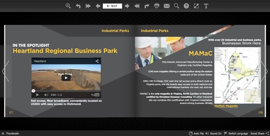Share the Heartland video
Image resolution: width=270 pixels, height=136 pixels.
pyautogui.click(x=97, y=61)
